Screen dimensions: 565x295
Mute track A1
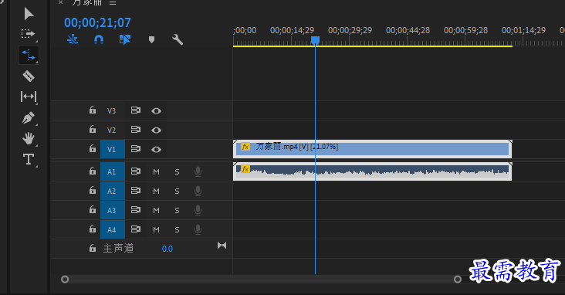click(x=156, y=172)
